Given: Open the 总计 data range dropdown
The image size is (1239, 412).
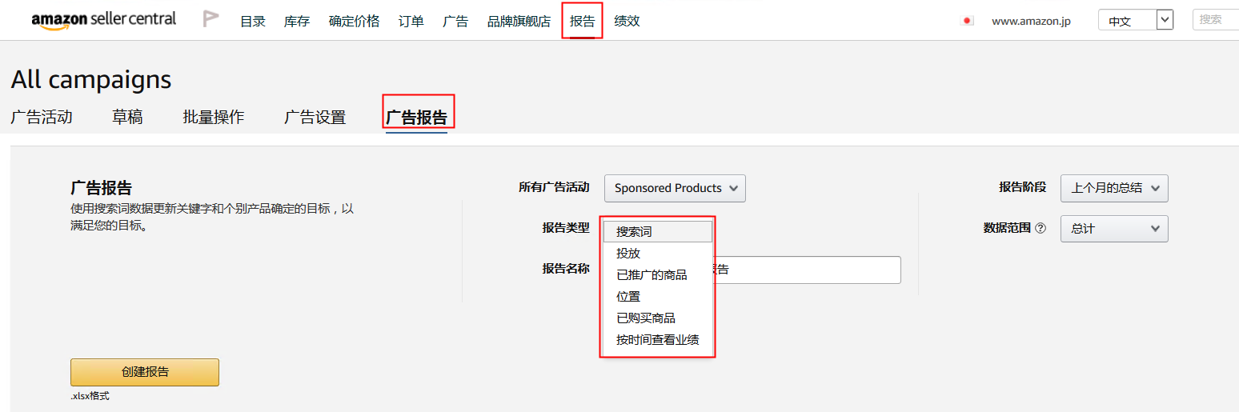Looking at the screenshot, I should coord(1114,229).
